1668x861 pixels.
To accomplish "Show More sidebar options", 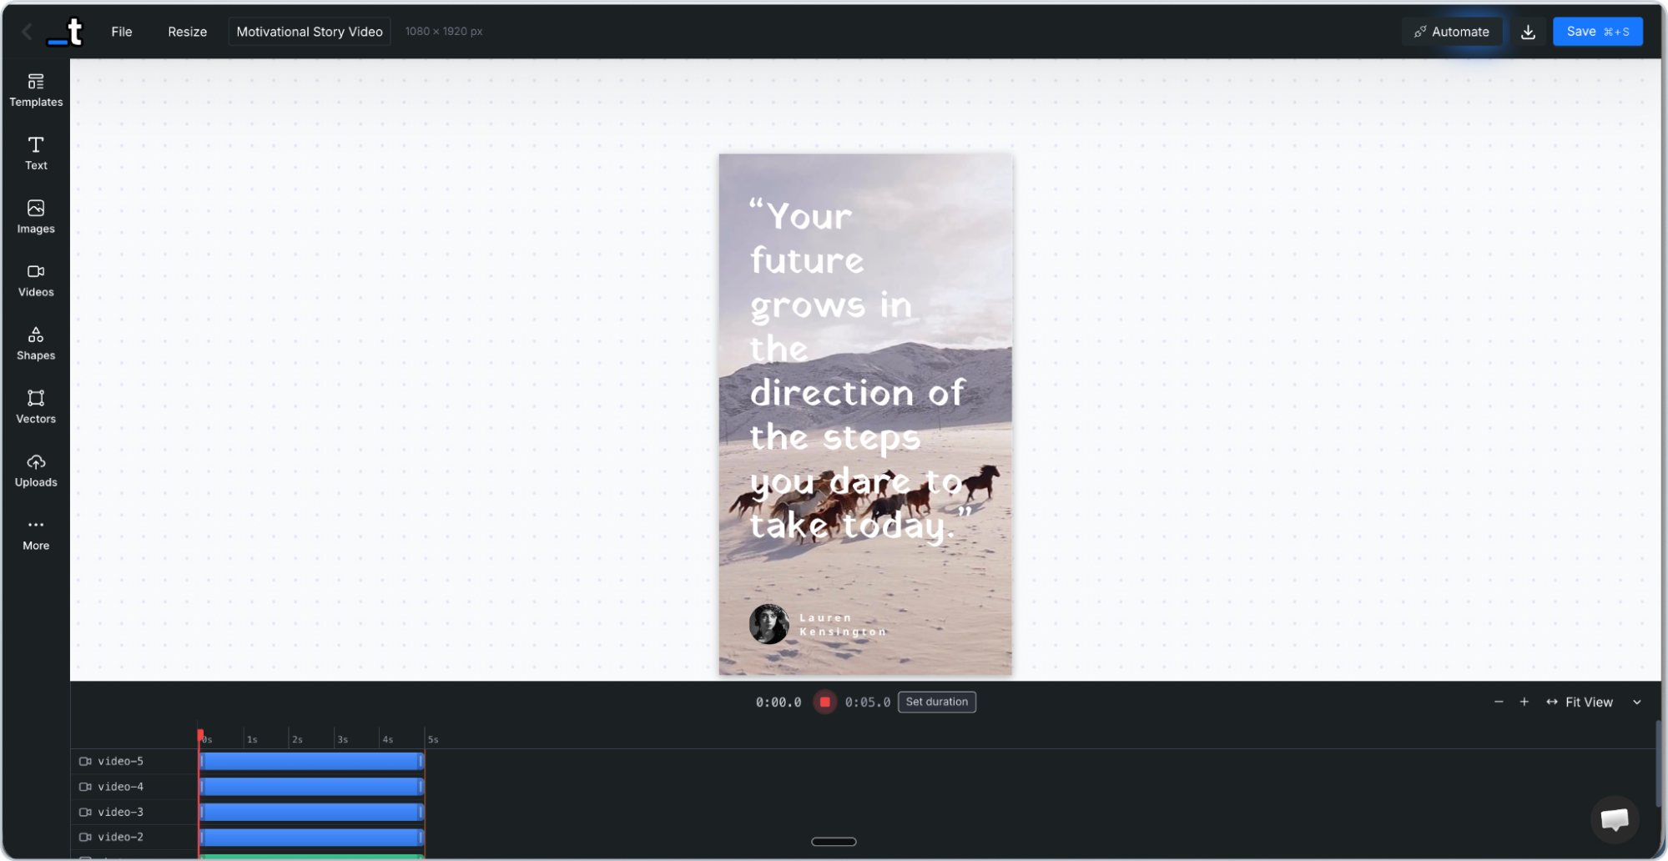I will [36, 534].
